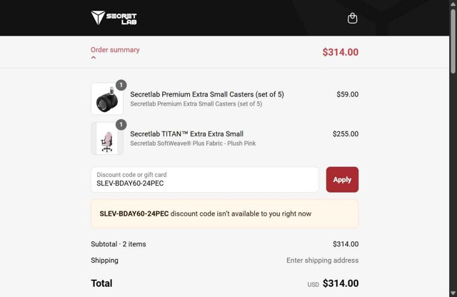
Task: Collapse the Order summary chevron arrow
Action: 94,58
